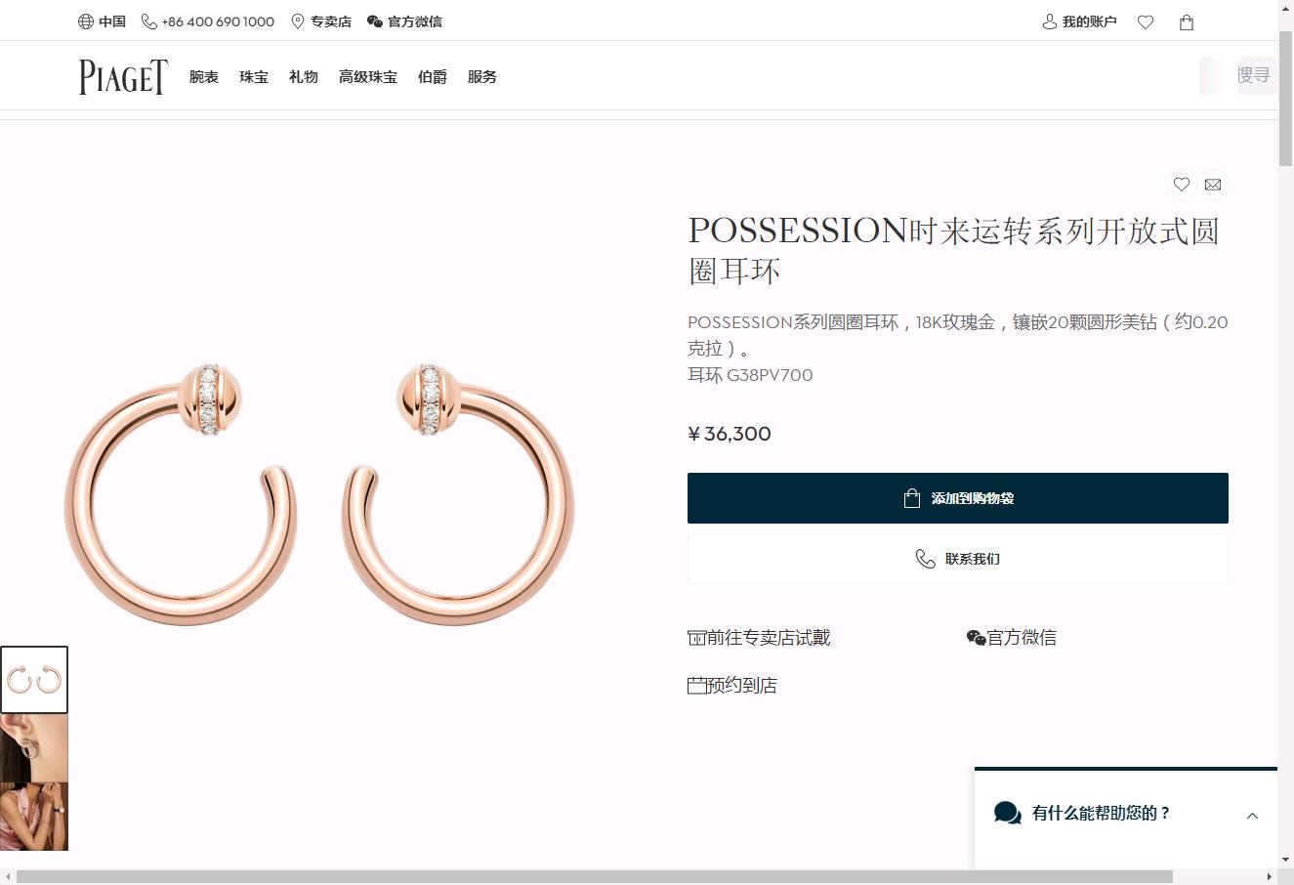This screenshot has width=1294, height=885.
Task: Click 添加到购物袋 add to bag button
Action: click(x=958, y=498)
